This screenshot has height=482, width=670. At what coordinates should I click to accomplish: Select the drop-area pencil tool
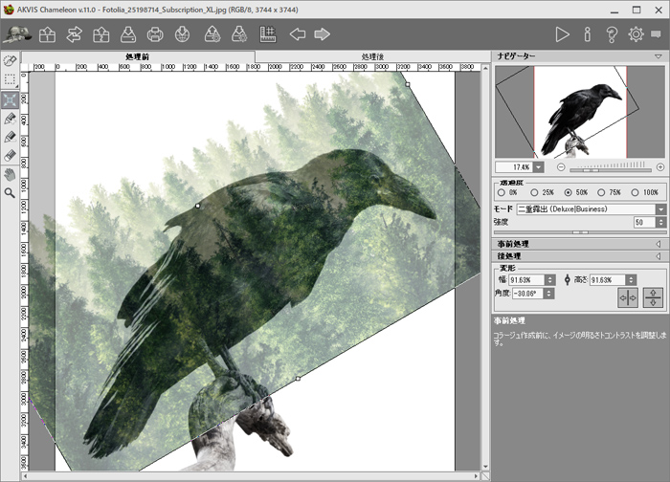[11, 137]
